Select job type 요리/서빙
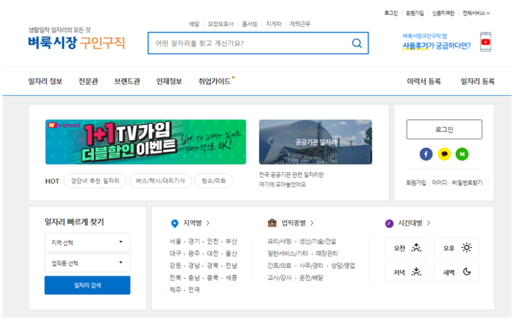The width and height of the screenshot is (523, 320). (279, 242)
